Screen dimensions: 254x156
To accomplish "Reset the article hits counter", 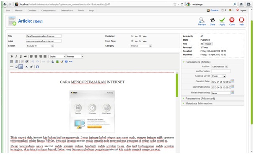I will coord(208,44).
